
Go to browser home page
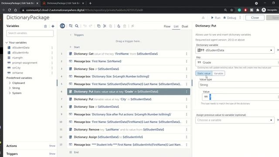(16, 10)
